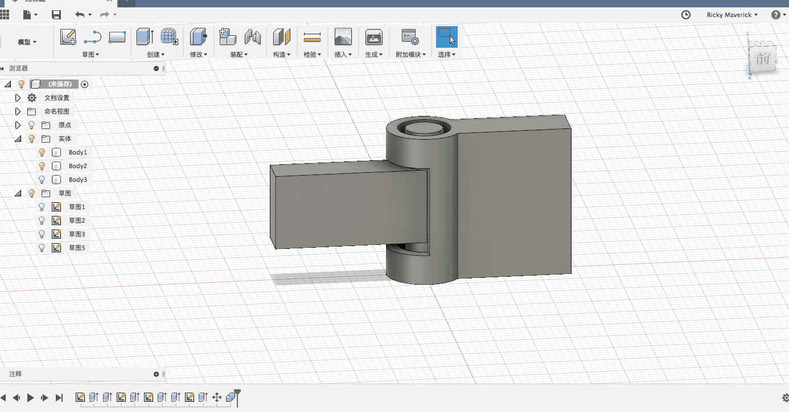
Task: Expand the 原点 folder
Action: [18, 125]
